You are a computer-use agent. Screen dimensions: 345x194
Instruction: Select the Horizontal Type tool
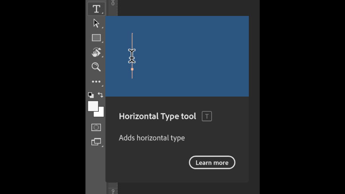(96, 9)
